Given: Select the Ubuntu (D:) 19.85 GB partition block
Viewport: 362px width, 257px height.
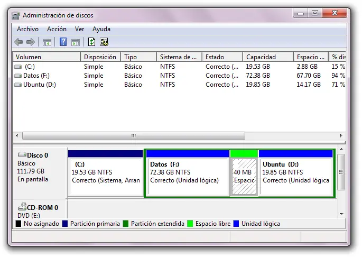Looking at the screenshot, I should [x=296, y=173].
